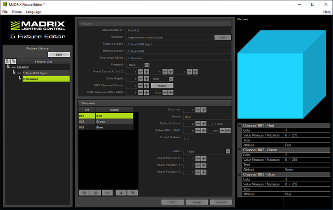Click the cyan fixture cube preview
333x210 pixels.
pos(282,74)
